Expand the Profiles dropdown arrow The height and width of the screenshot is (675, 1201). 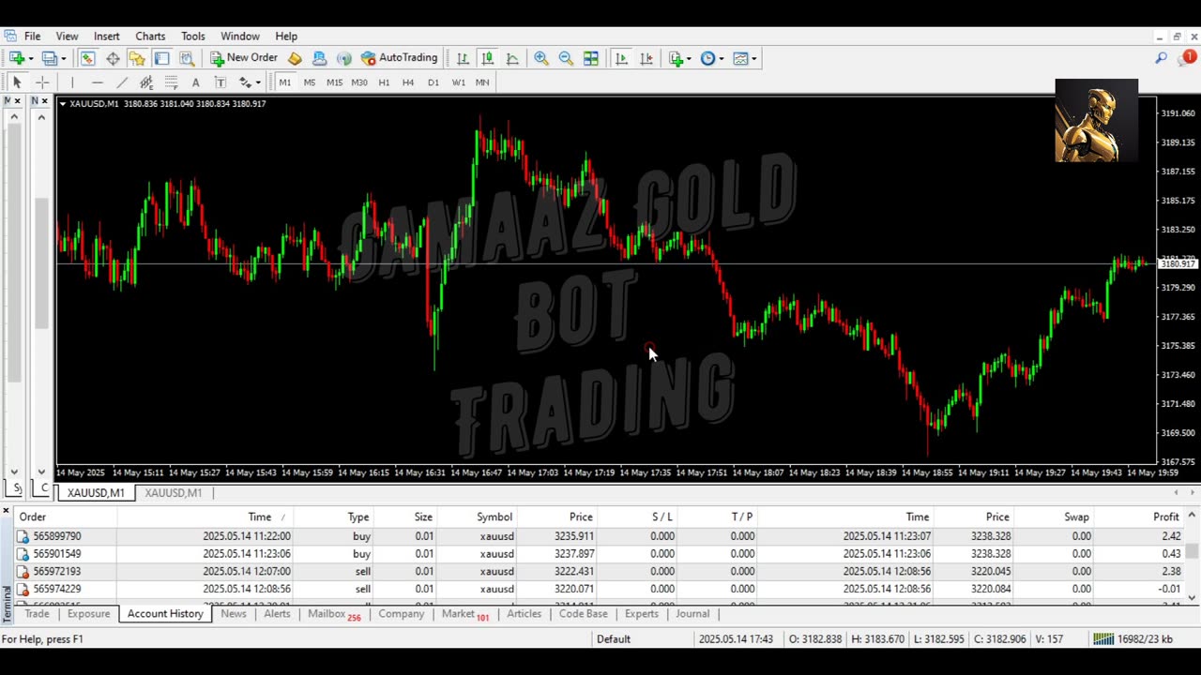(63, 58)
